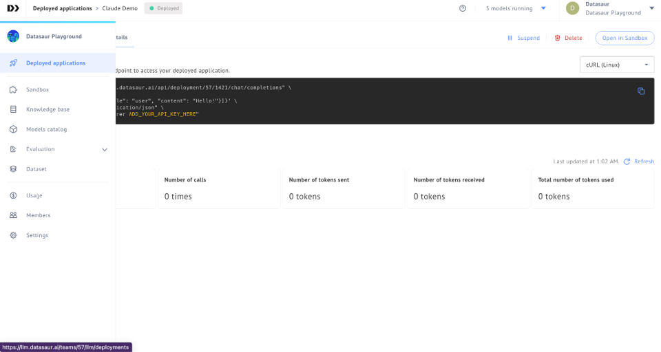Screen dimensions: 661x352
Task: Click the rocket icon for Deployed applications
Action: pyautogui.click(x=14, y=63)
